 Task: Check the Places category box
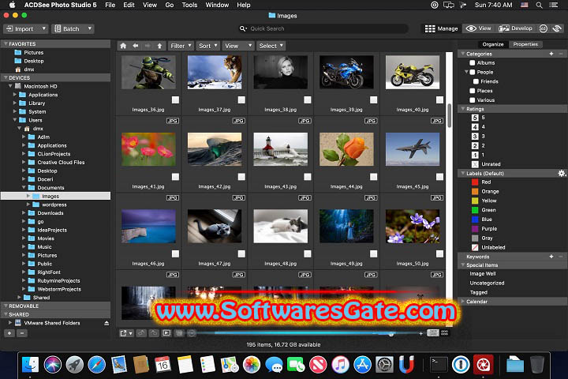coord(473,91)
